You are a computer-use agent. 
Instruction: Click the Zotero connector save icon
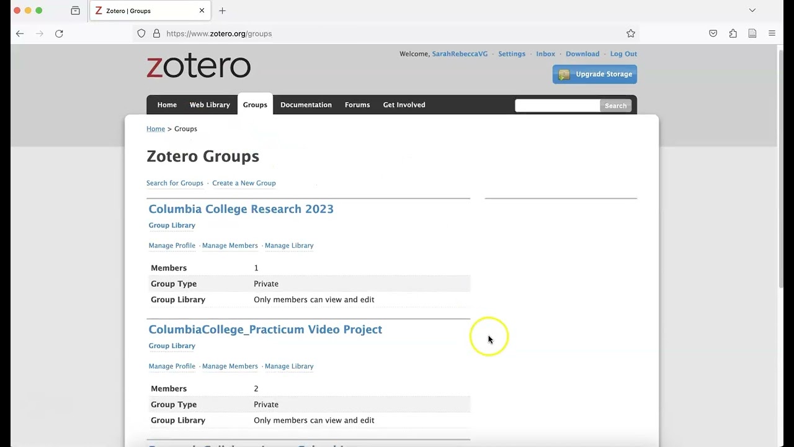(x=752, y=34)
